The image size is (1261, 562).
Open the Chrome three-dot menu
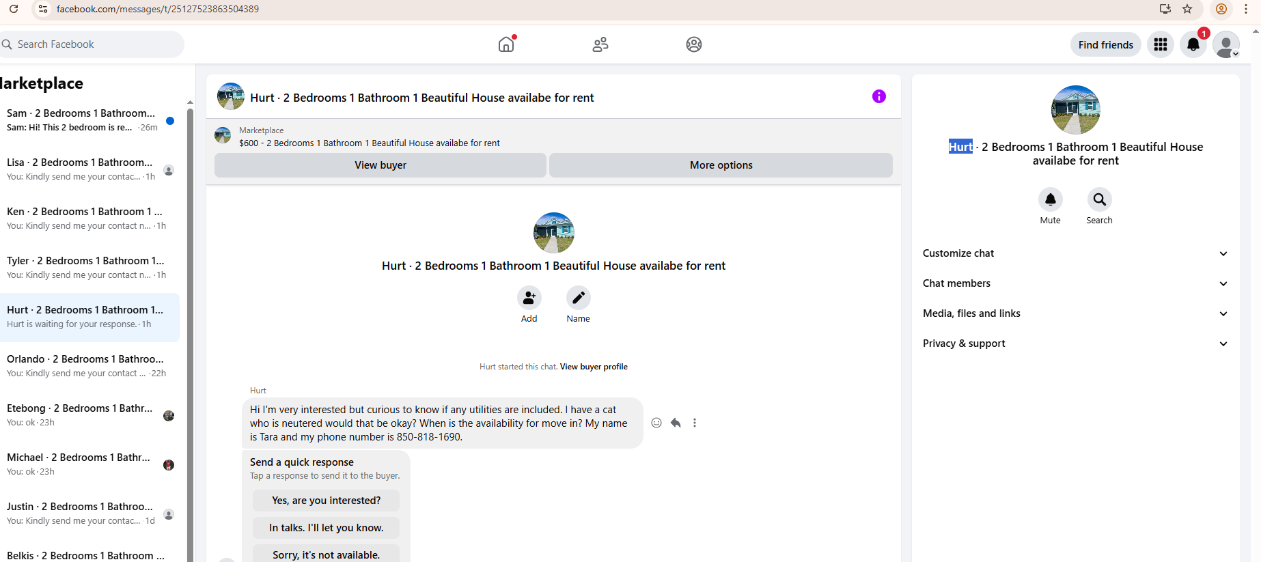(1246, 9)
